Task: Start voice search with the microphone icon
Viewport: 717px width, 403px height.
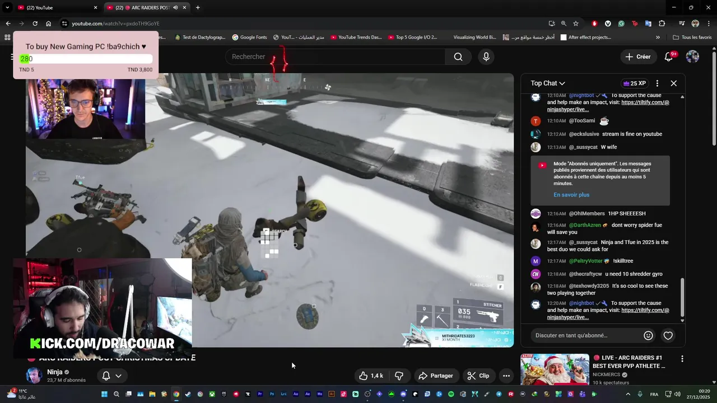Action: coord(486,57)
